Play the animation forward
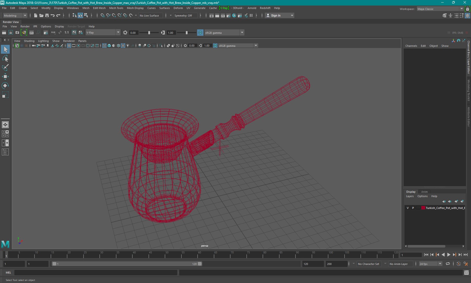 point(449,255)
